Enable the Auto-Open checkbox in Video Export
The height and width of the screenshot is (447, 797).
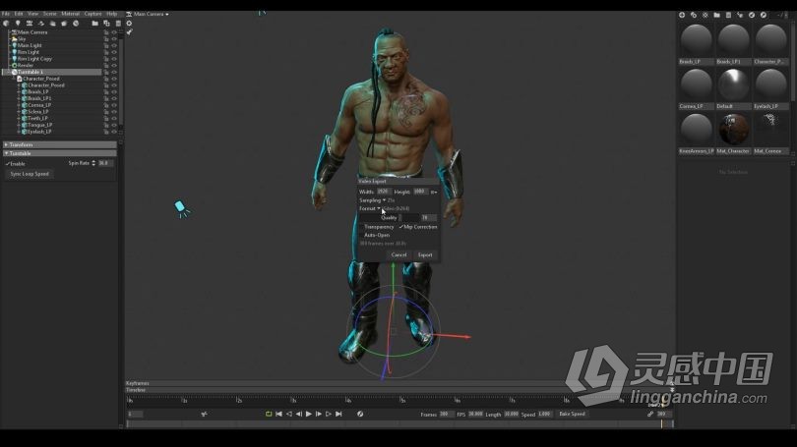pyautogui.click(x=361, y=235)
